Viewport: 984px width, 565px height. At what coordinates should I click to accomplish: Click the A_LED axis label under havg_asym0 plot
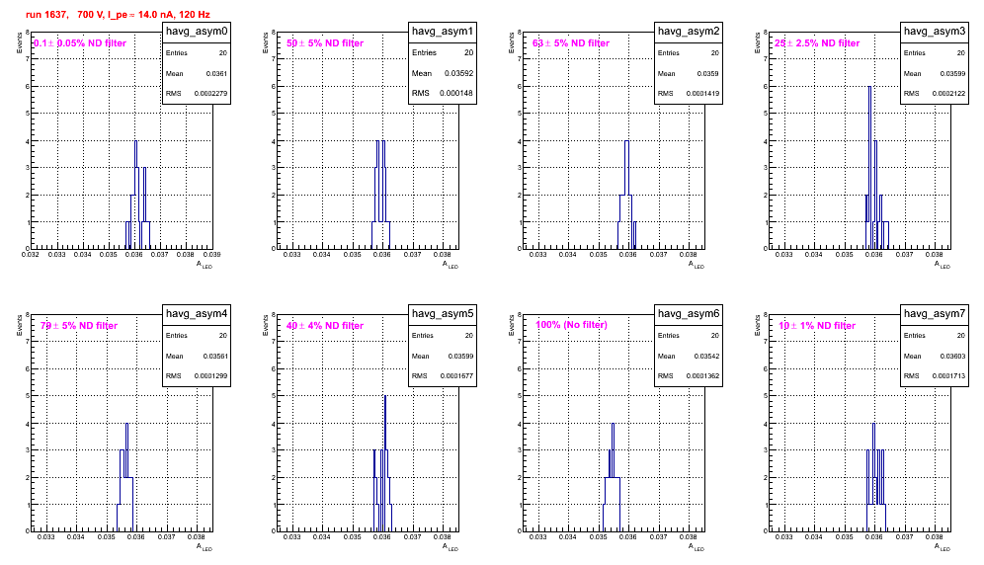click(205, 265)
